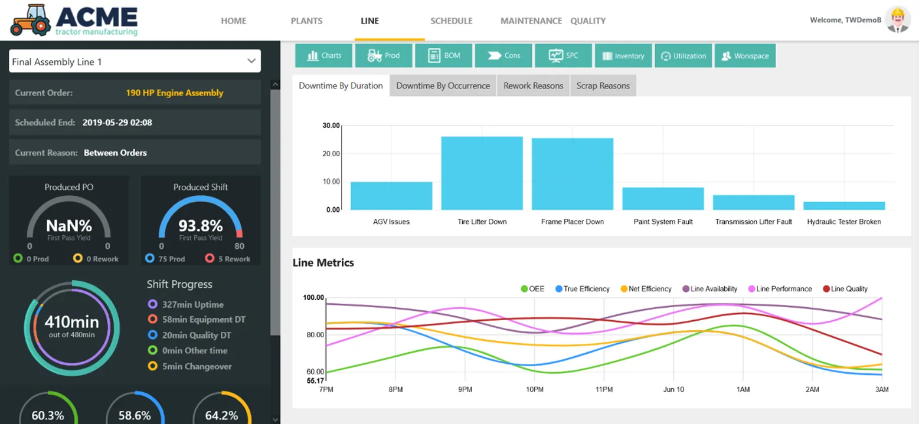Click the 64.2% circular gauge
919x424 pixels.
[221, 407]
